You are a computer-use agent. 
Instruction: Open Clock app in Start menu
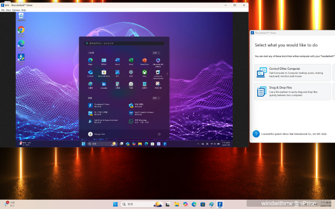point(131,85)
